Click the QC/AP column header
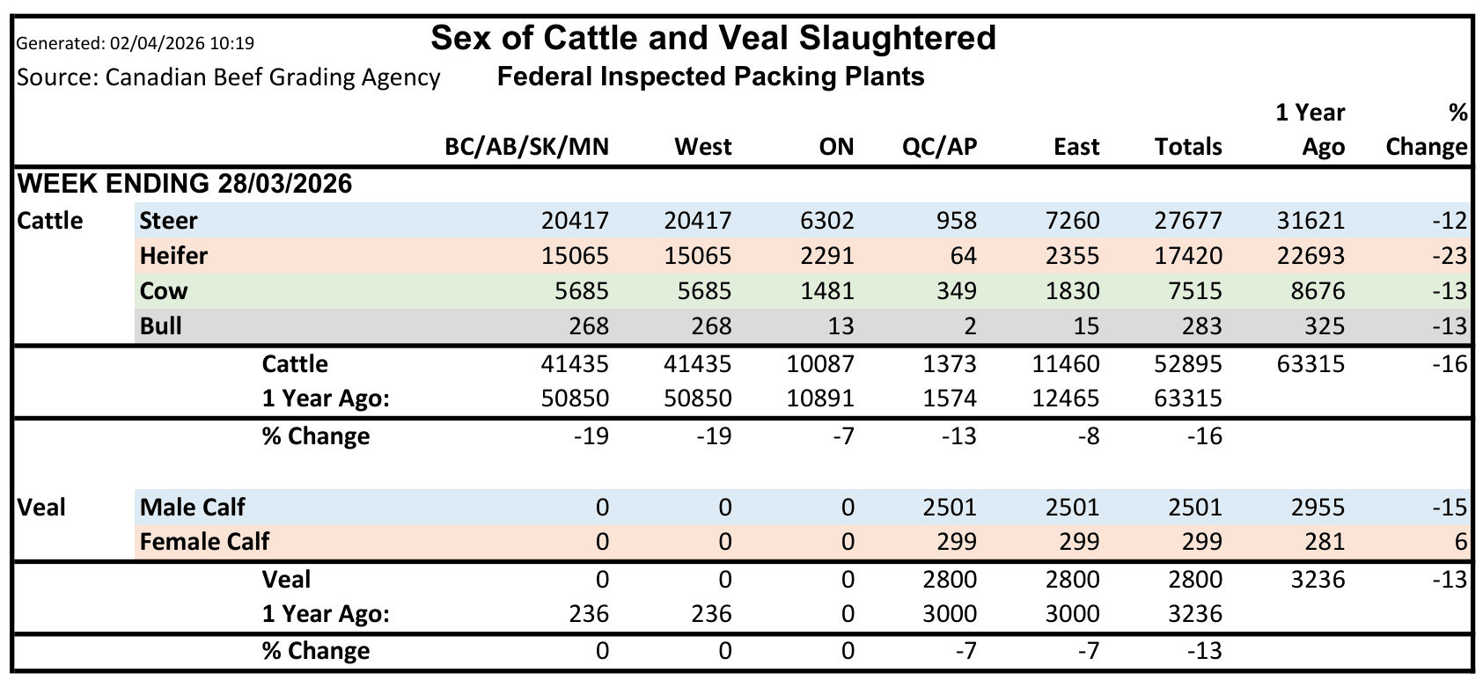 coord(939,147)
